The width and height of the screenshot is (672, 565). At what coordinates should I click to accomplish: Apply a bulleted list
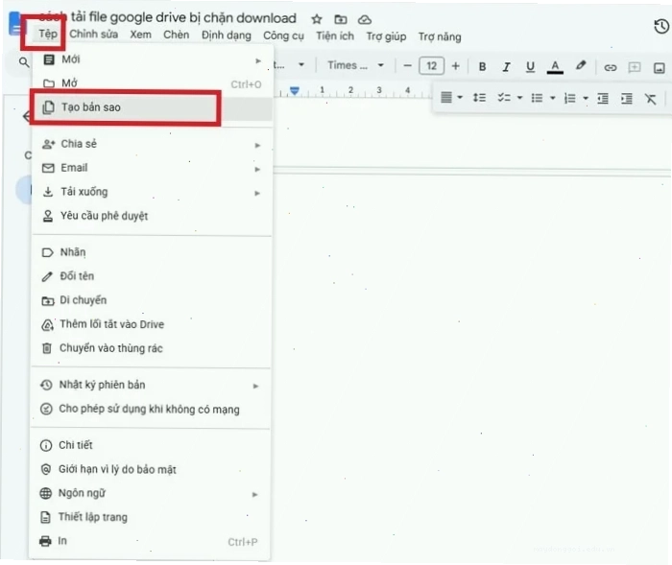[537, 98]
